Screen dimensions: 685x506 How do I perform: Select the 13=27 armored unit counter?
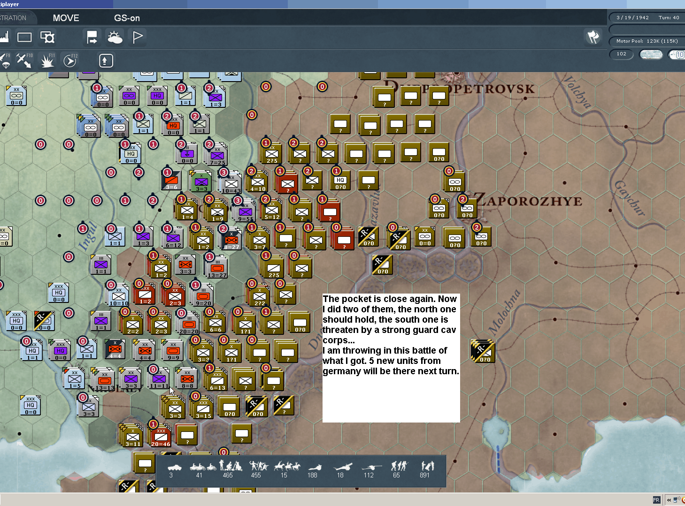216,268
